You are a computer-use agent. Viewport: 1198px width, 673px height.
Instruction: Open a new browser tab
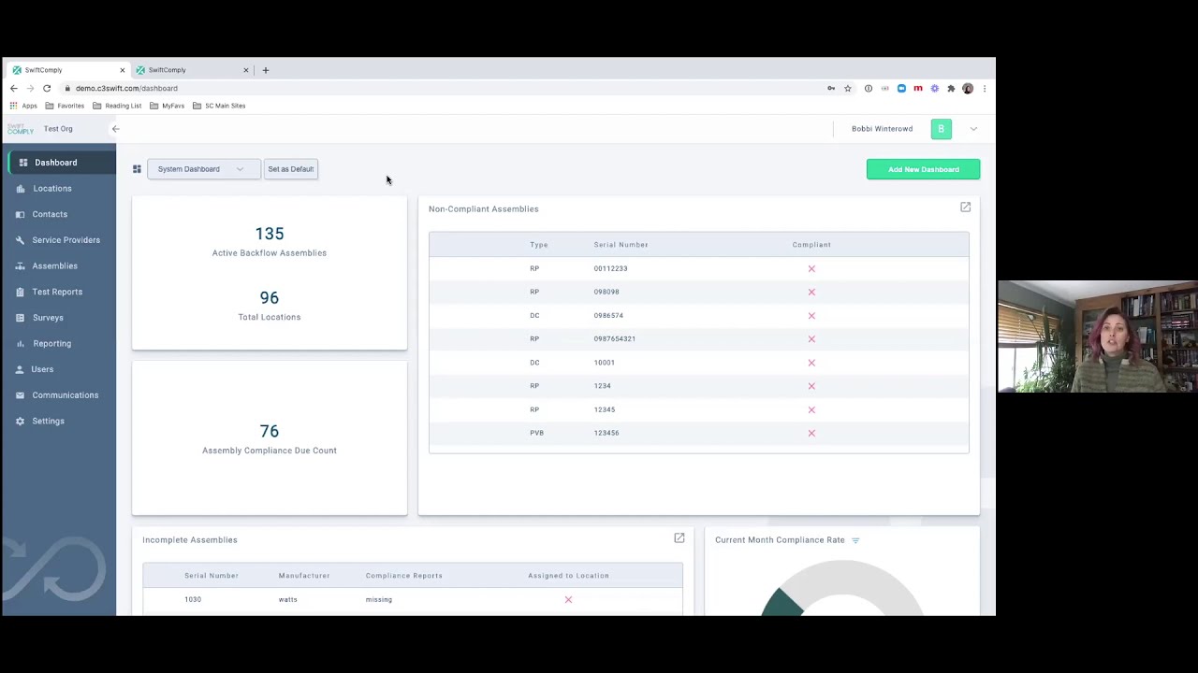click(266, 70)
